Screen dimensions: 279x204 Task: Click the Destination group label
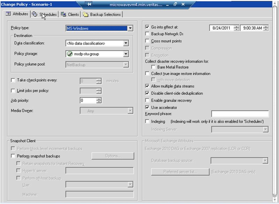point(23,35)
